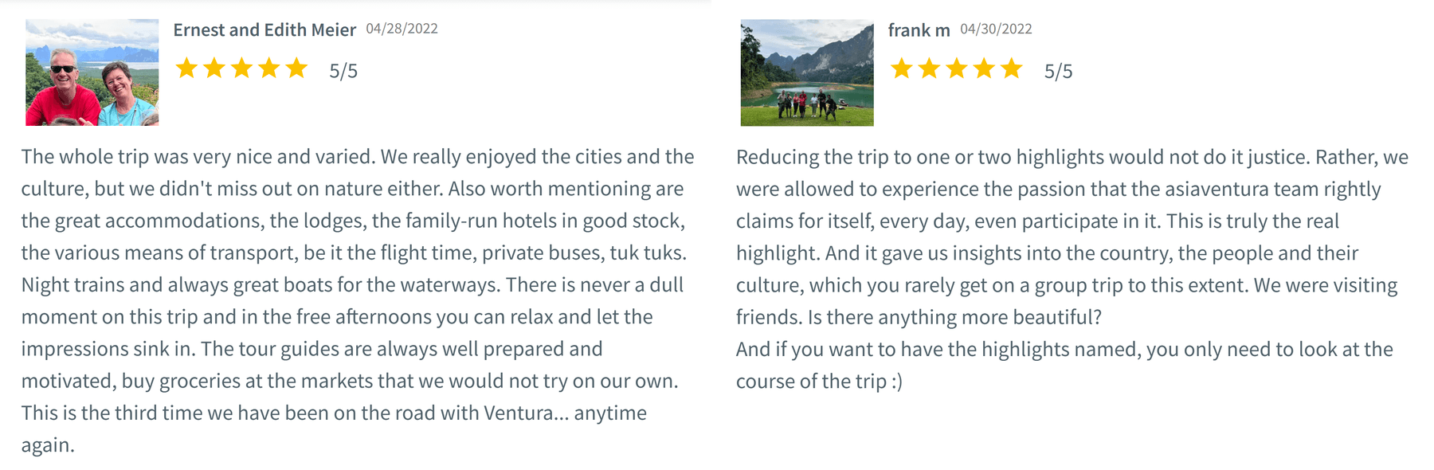Click first star in frank m's rating
1434x470 pixels.
point(902,69)
